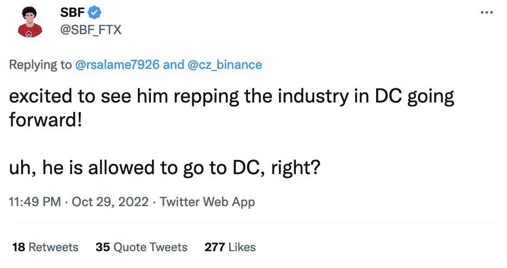Click the horizontal divider above the stats

tap(252, 224)
